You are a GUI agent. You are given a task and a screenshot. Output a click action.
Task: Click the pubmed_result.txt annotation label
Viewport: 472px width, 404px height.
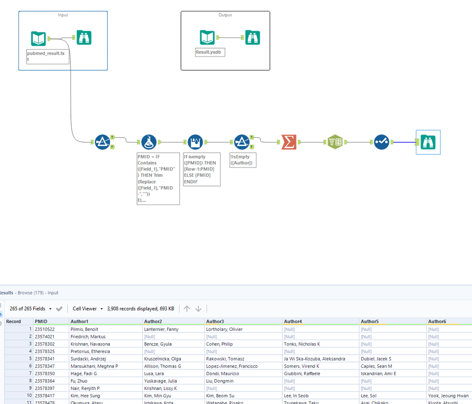48,57
